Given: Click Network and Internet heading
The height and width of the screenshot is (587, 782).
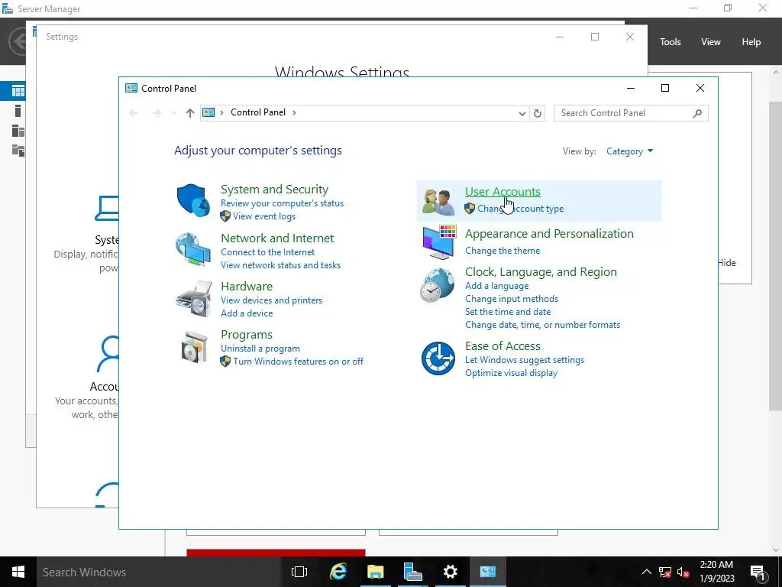Looking at the screenshot, I should (277, 238).
